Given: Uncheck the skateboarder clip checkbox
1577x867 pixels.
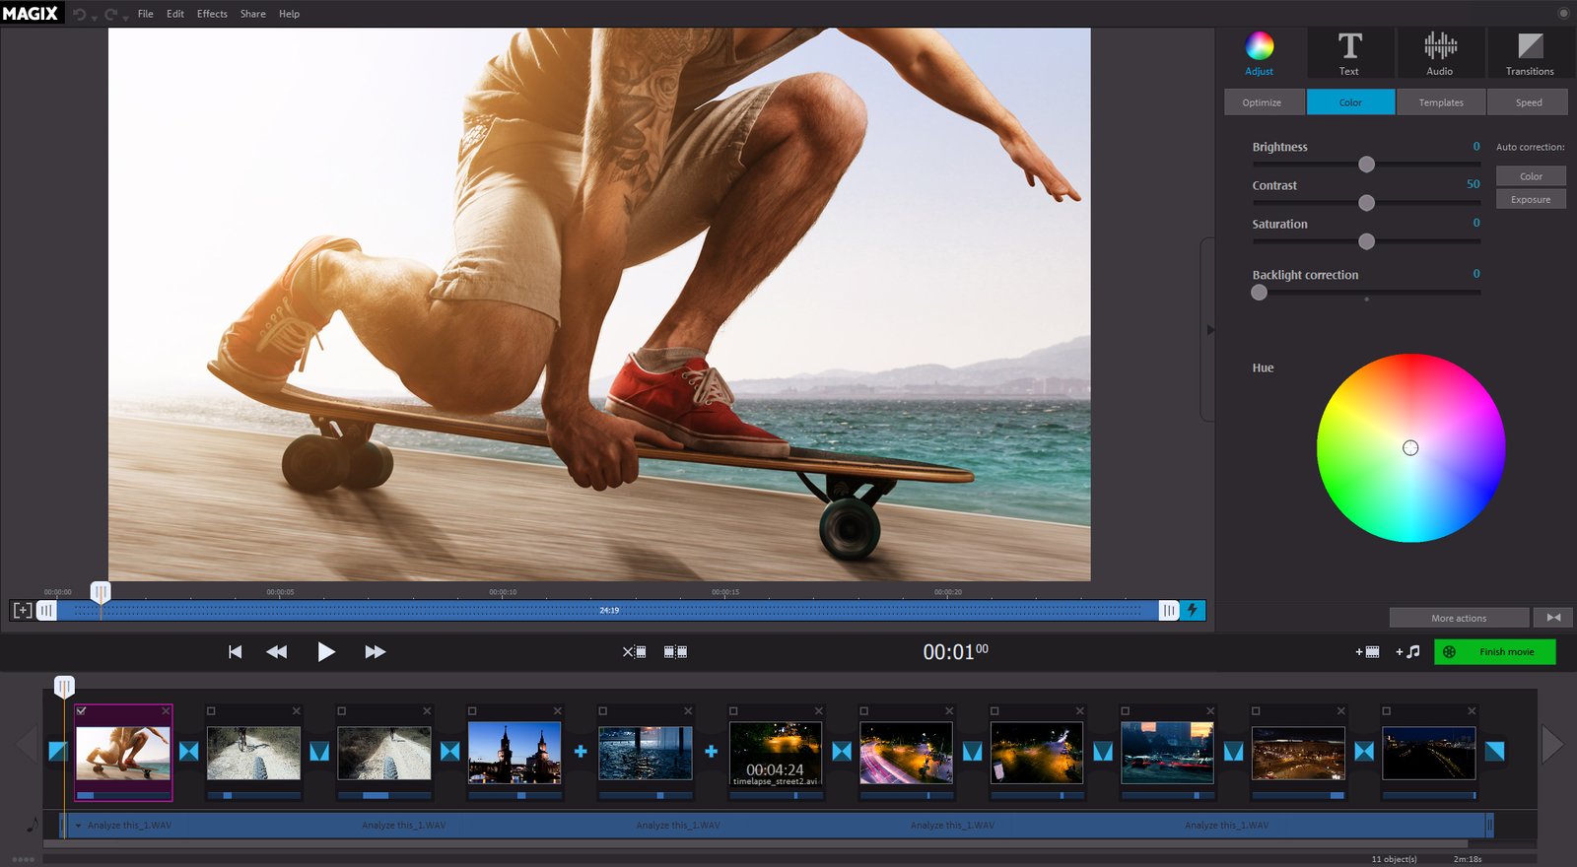Looking at the screenshot, I should [82, 710].
